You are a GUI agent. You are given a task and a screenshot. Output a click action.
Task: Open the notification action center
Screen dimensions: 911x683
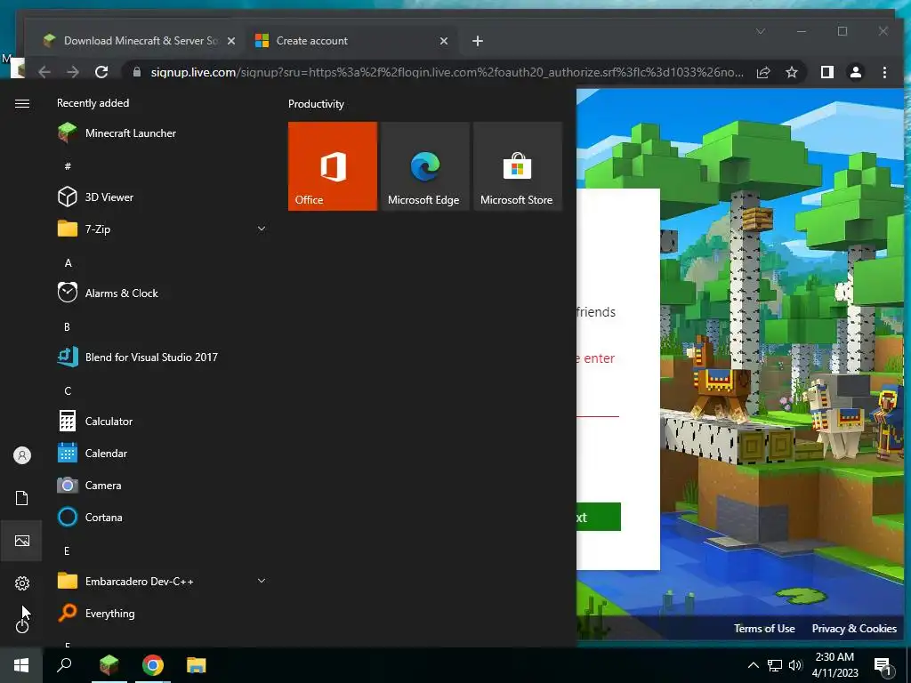point(883,666)
